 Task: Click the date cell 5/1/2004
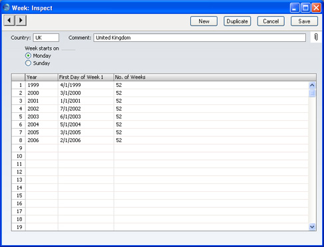[86, 124]
